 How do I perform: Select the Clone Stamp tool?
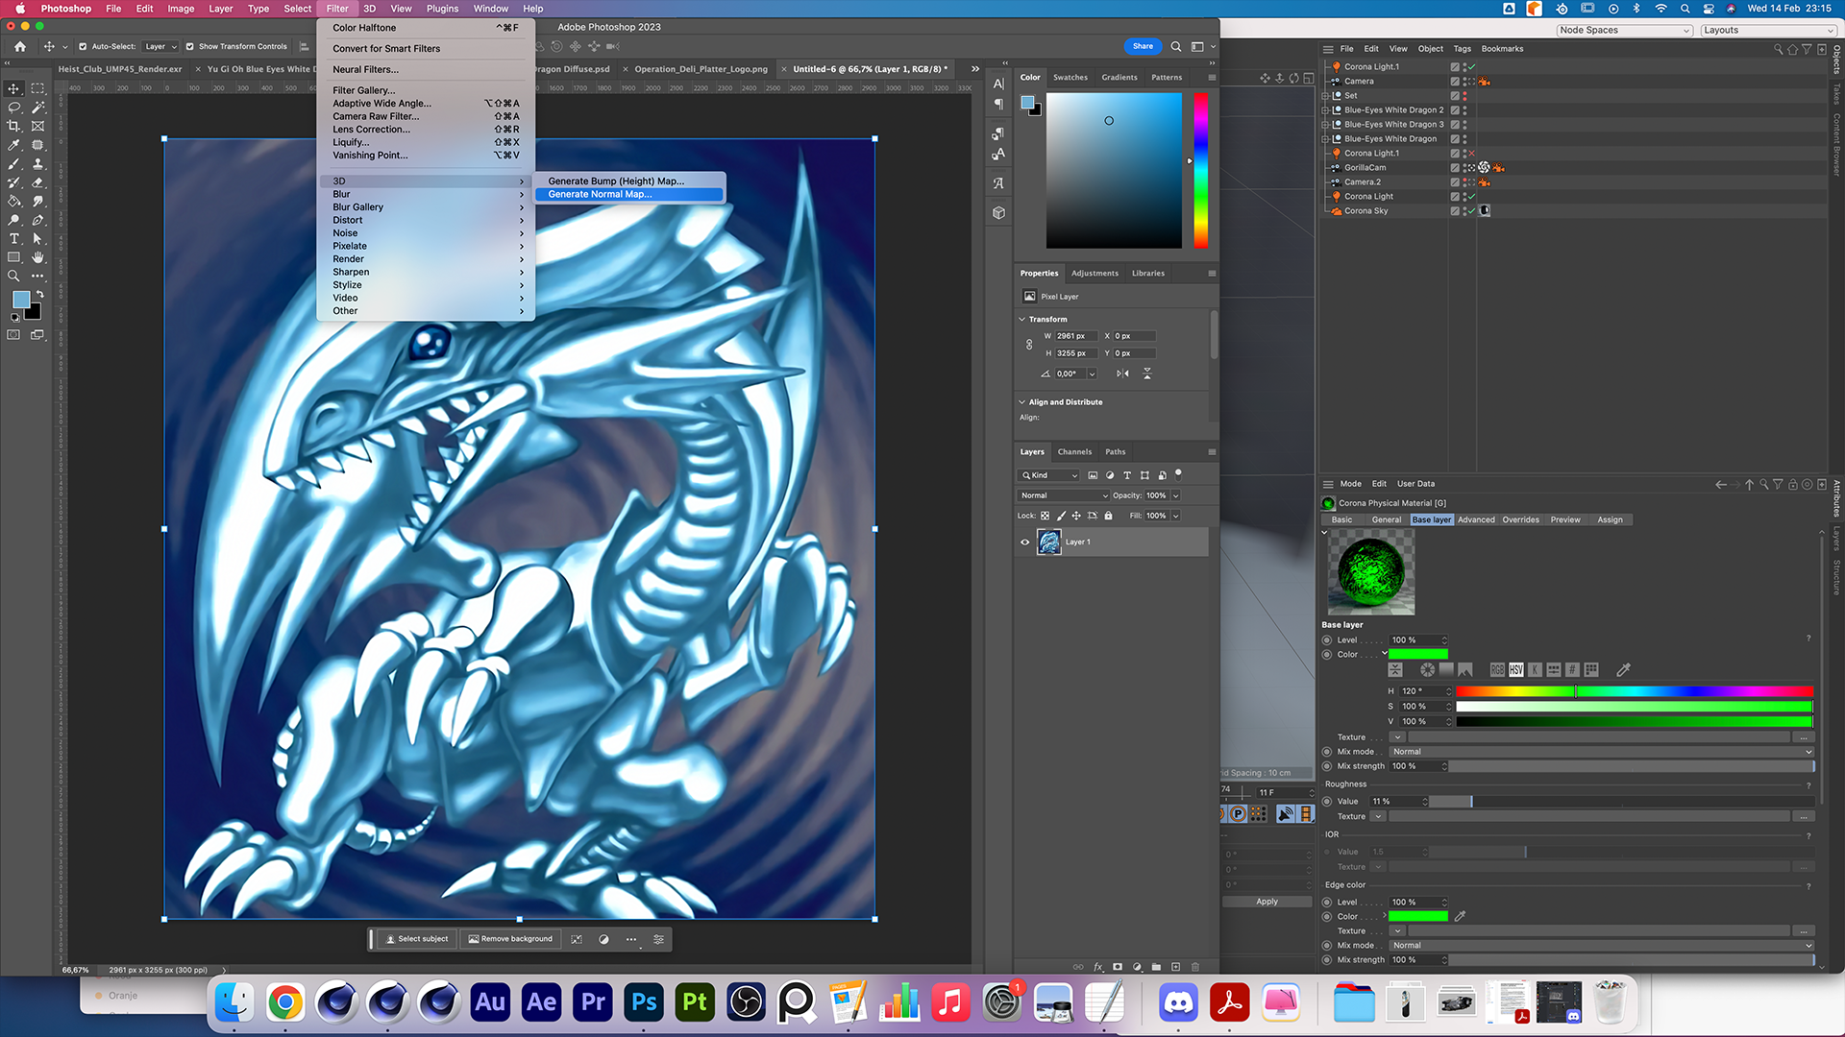click(37, 164)
